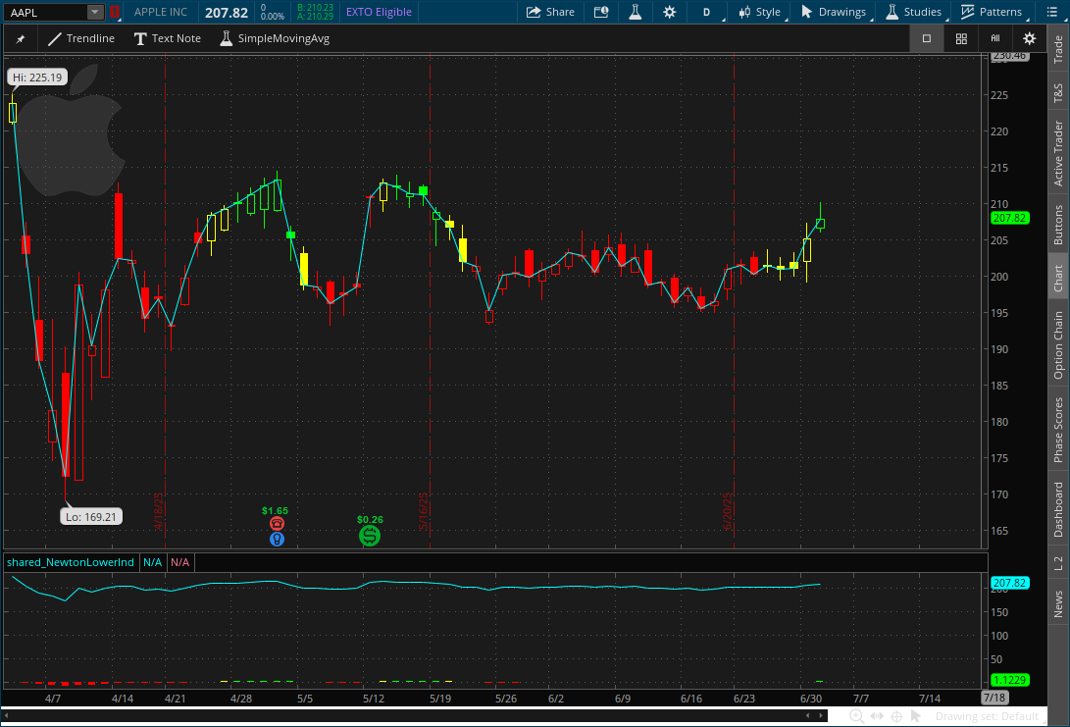Viewport: 1070px width, 727px height.
Task: Click the $0.26 dividend value text
Action: [x=370, y=519]
